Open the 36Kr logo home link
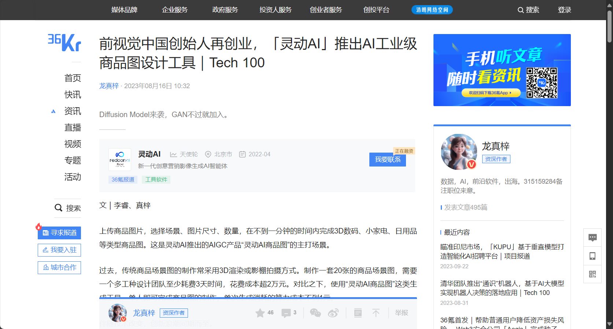613x329 pixels. pos(64,43)
